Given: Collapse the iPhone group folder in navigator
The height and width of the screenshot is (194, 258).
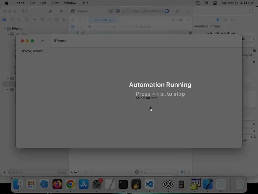Looking at the screenshot, I should pos(8,34).
